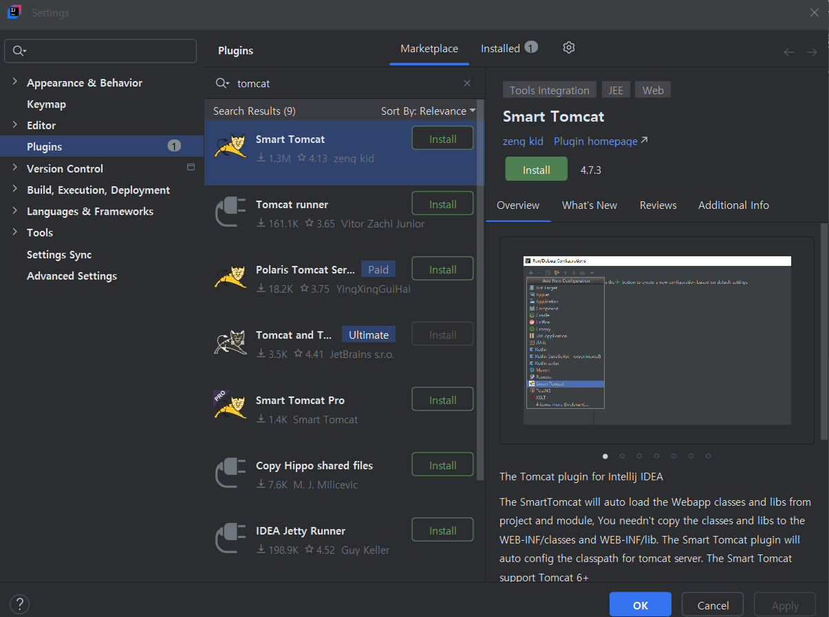Install Copy Hippo shared files plugin

(443, 465)
